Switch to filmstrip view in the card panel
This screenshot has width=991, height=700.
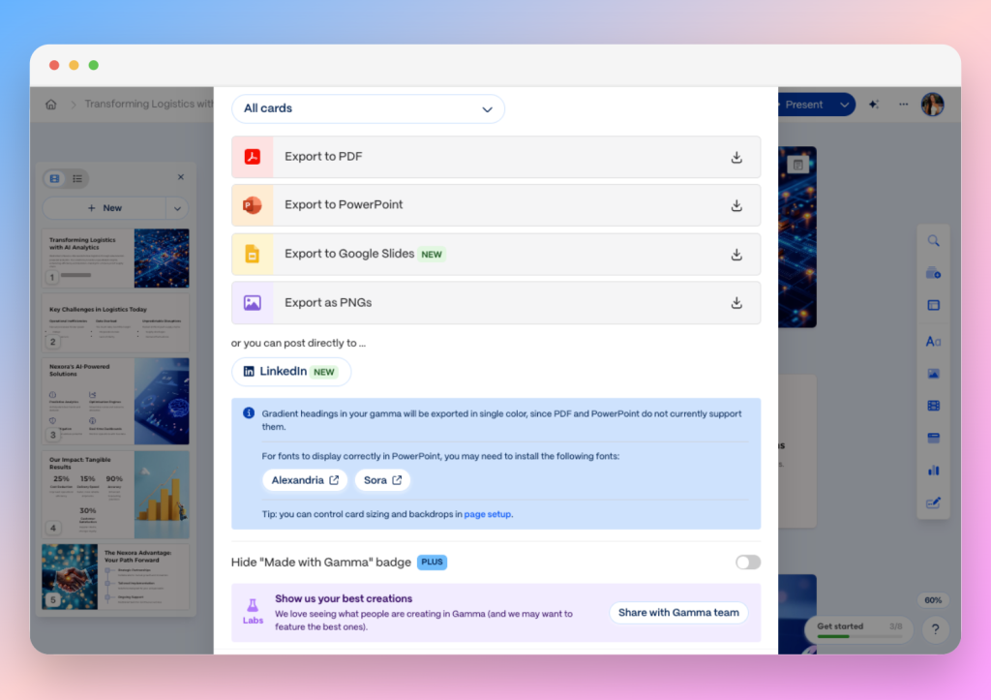click(x=55, y=179)
